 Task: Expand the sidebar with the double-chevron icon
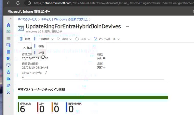10,19
